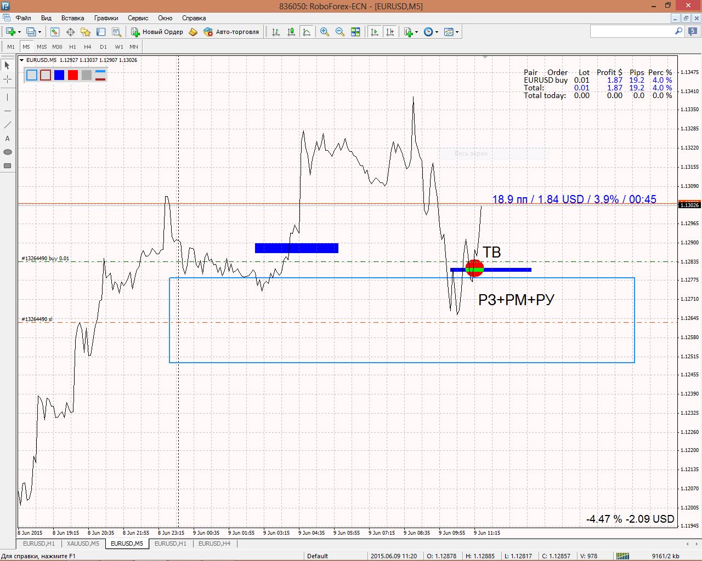Toggle the Авто-торговля auto-trading button
The width and height of the screenshot is (702, 561).
coord(231,32)
